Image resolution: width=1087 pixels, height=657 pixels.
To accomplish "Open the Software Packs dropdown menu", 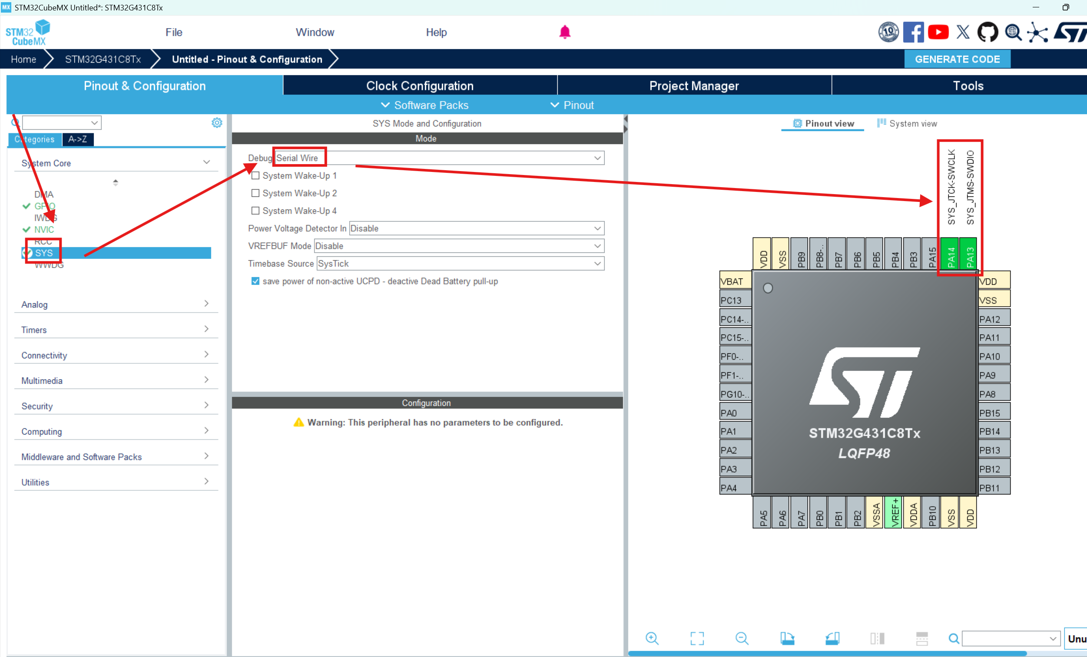I will click(x=424, y=105).
